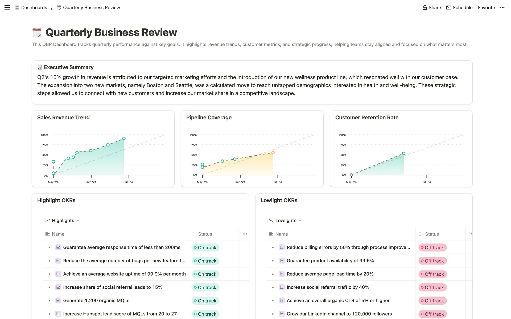Click the Lowlights trend-down icon

271,220
